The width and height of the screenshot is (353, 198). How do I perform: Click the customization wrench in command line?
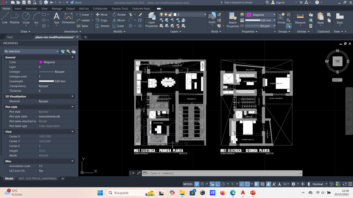click(139, 173)
